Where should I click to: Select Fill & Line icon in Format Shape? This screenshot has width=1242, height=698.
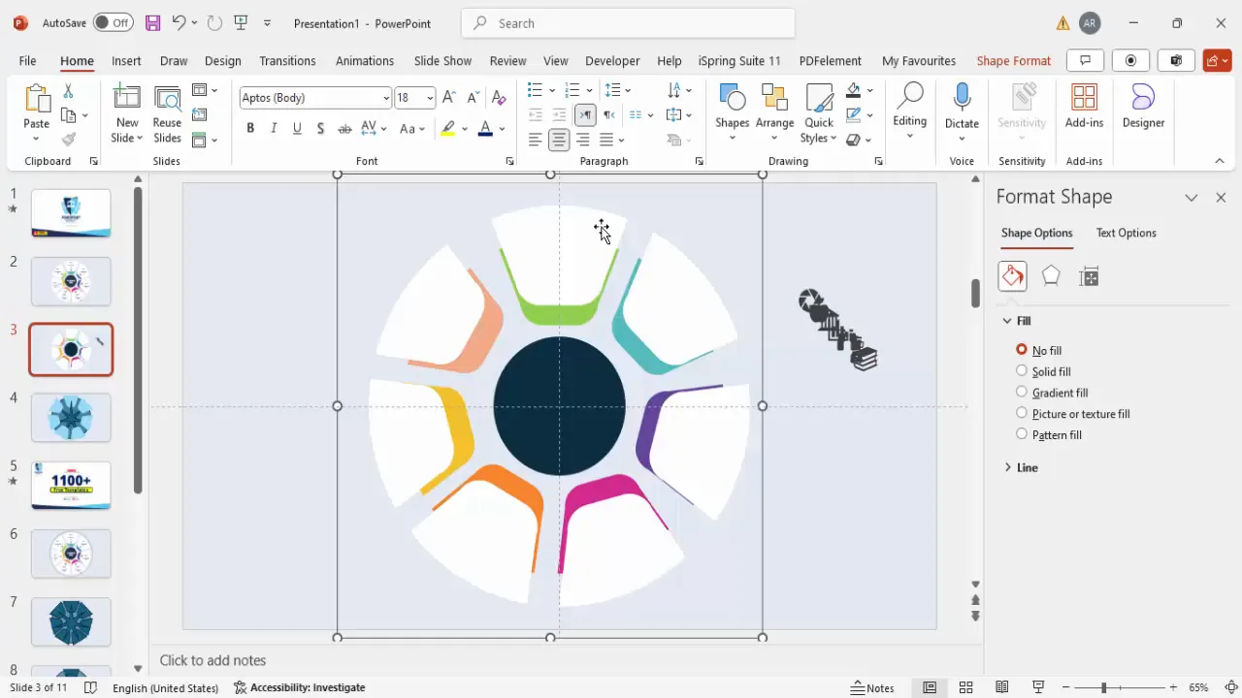tap(1012, 276)
